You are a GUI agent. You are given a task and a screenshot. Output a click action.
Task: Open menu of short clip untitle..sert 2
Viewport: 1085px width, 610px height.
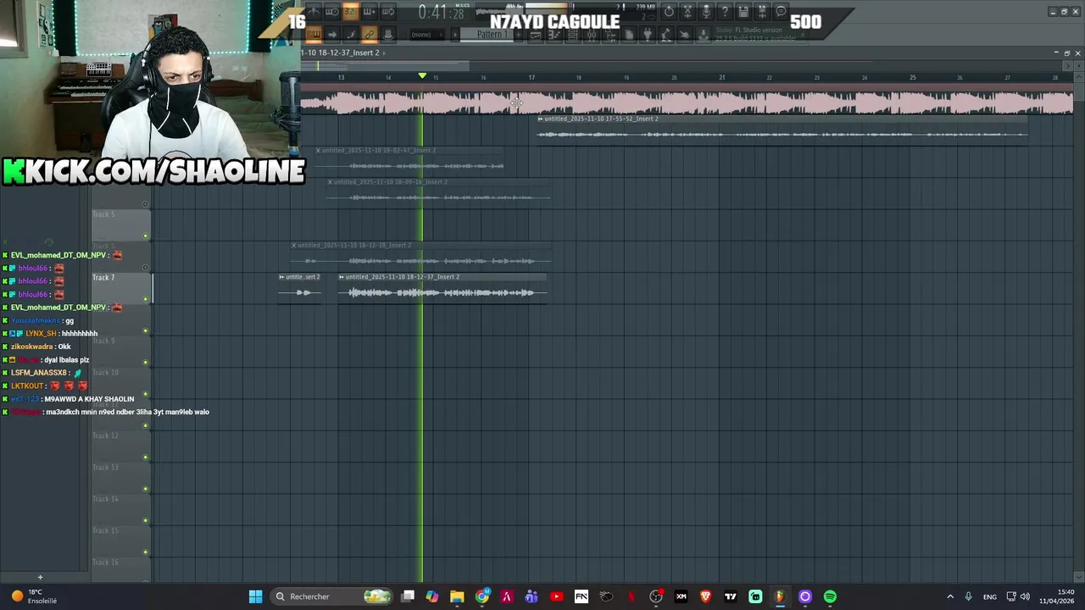point(281,277)
